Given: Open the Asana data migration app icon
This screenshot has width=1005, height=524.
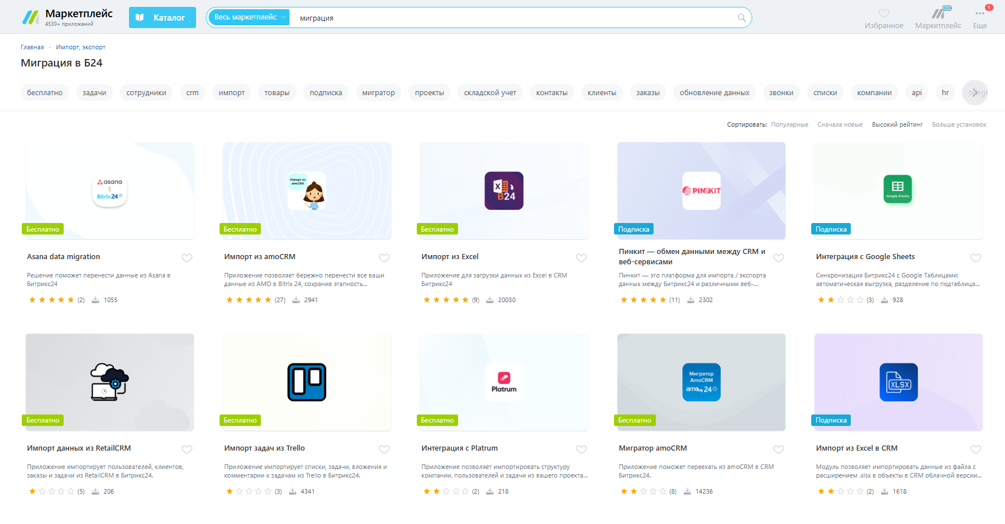Looking at the screenshot, I should 110,190.
